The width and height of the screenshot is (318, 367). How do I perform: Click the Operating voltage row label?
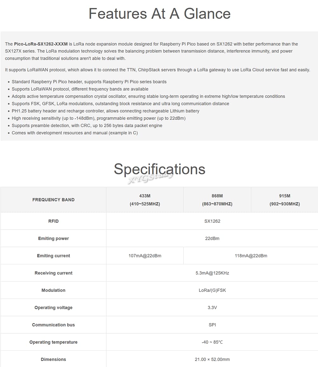click(x=53, y=307)
